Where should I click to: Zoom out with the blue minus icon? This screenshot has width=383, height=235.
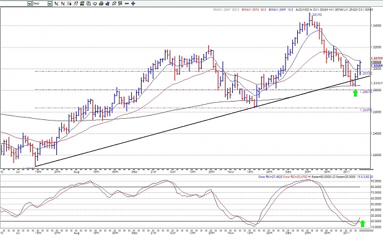click(126, 4)
